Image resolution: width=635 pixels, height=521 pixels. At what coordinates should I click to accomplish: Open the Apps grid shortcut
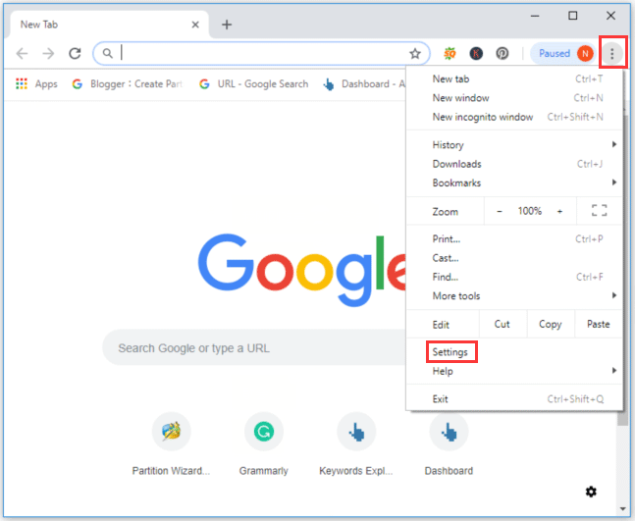(36, 83)
